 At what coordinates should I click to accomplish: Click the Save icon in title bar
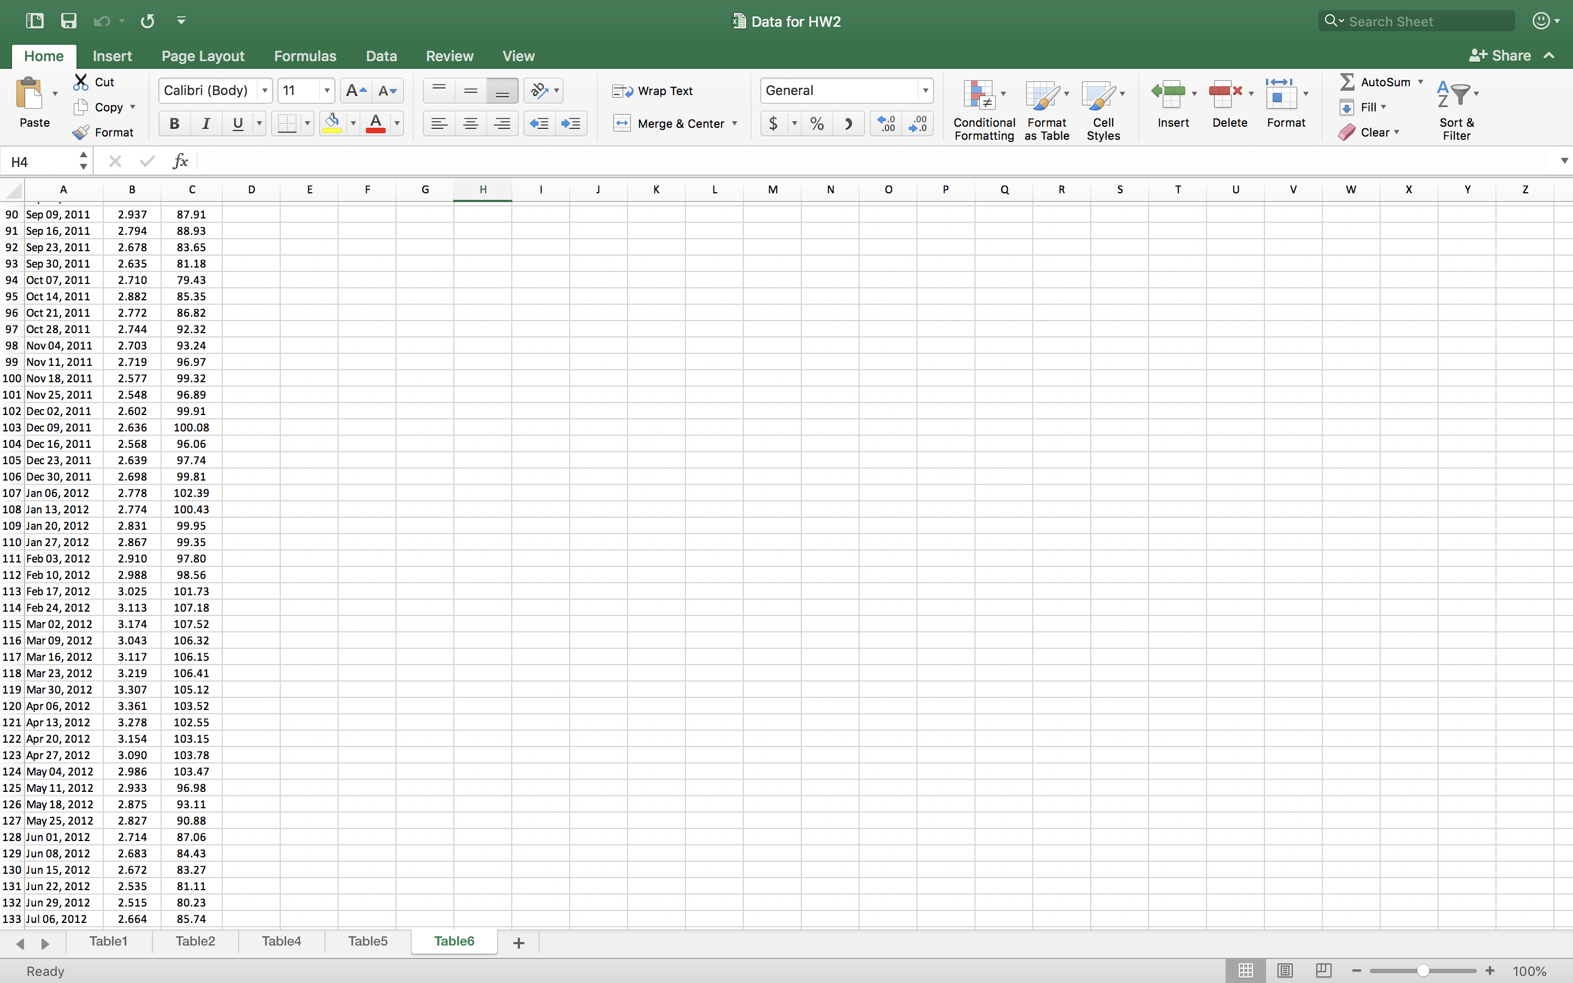point(68,21)
